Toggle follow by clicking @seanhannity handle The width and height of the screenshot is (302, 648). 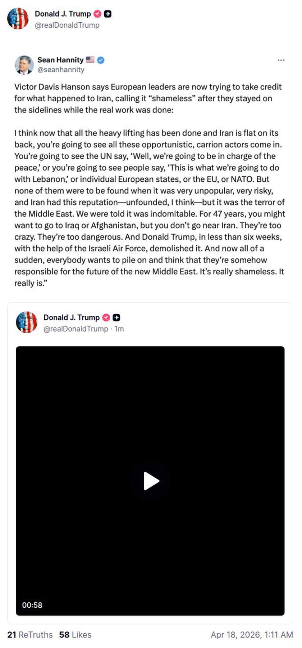[x=61, y=70]
